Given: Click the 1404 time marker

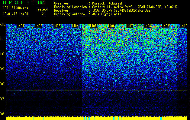Looking at the screenshot, I should point(75,26).
